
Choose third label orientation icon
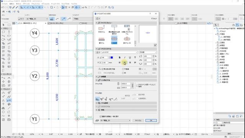click(x=106, y=99)
